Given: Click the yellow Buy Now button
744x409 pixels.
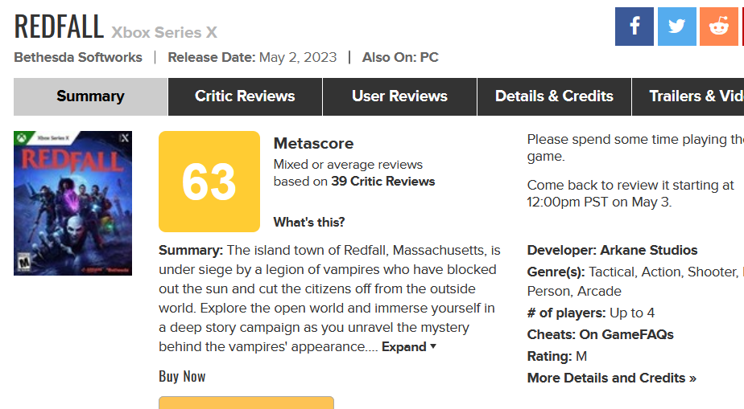Looking at the screenshot, I should [246, 403].
